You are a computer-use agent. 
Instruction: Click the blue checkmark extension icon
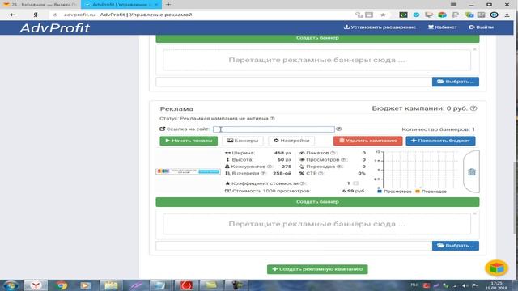[416, 15]
